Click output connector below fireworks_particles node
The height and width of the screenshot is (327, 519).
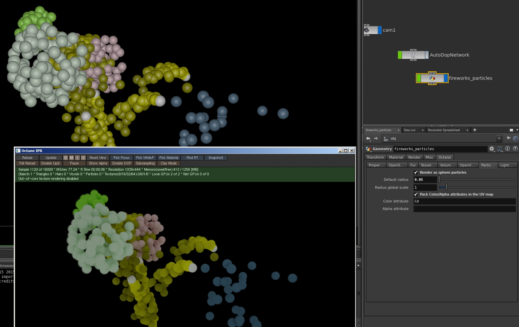point(432,83)
